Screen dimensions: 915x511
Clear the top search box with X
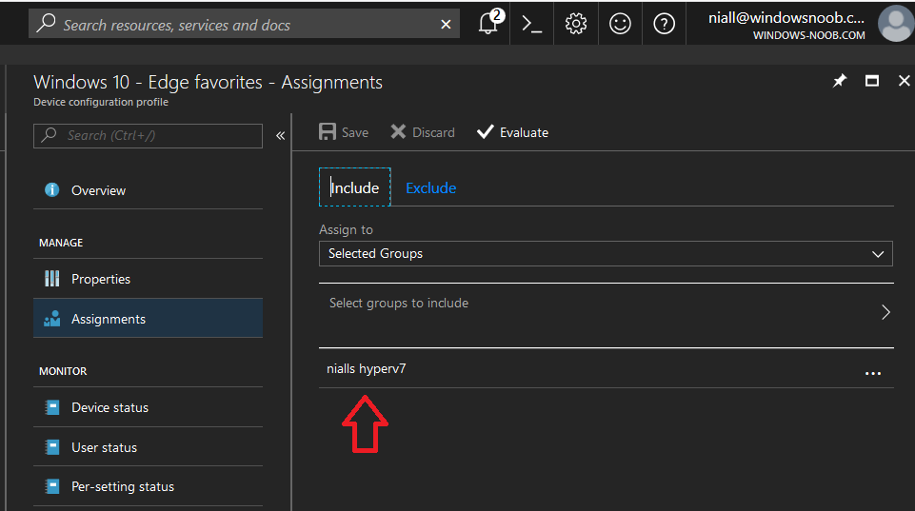(446, 25)
